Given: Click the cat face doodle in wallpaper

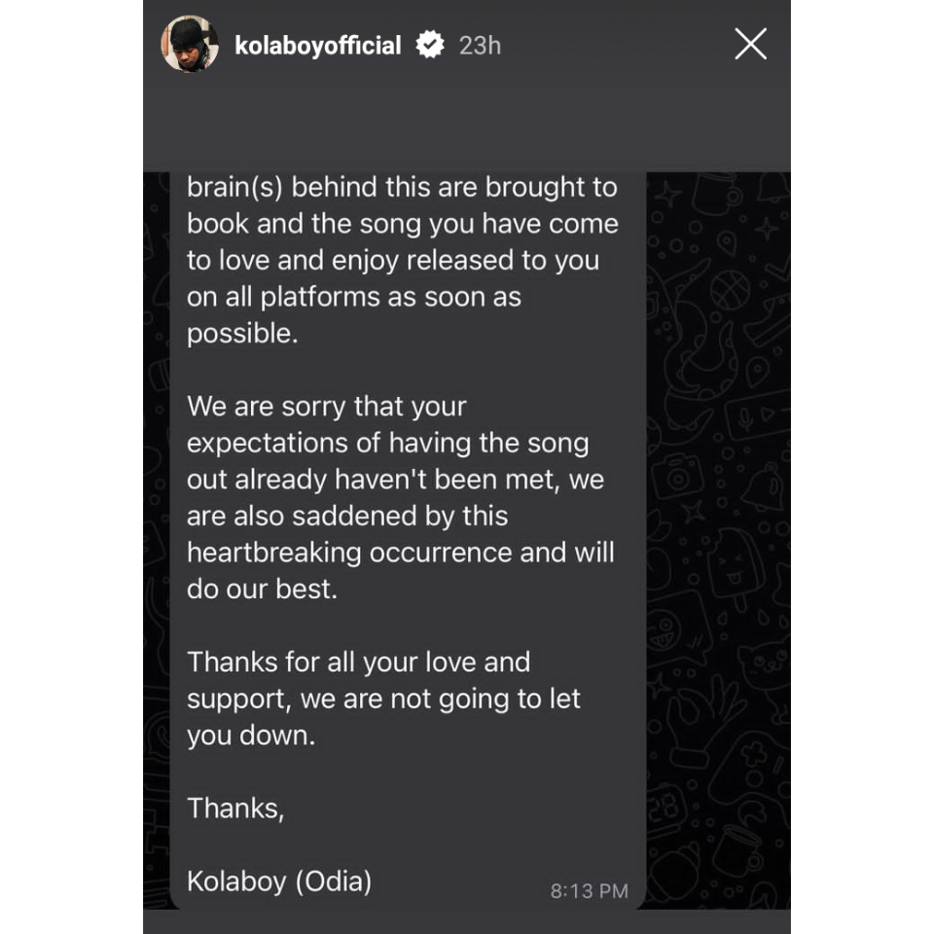Looking at the screenshot, I should (761, 675).
